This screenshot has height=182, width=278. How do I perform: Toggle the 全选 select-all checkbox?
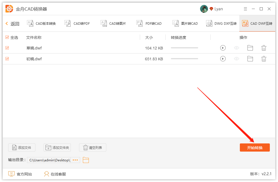point(7,37)
